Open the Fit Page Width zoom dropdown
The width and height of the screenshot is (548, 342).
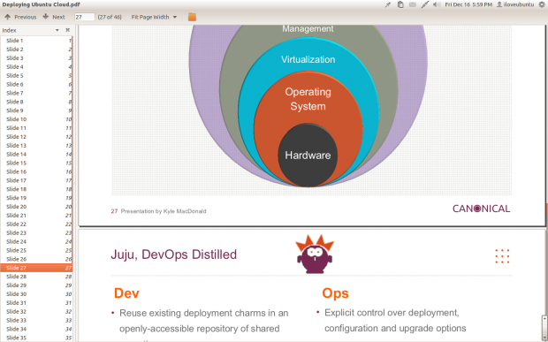tap(154, 17)
